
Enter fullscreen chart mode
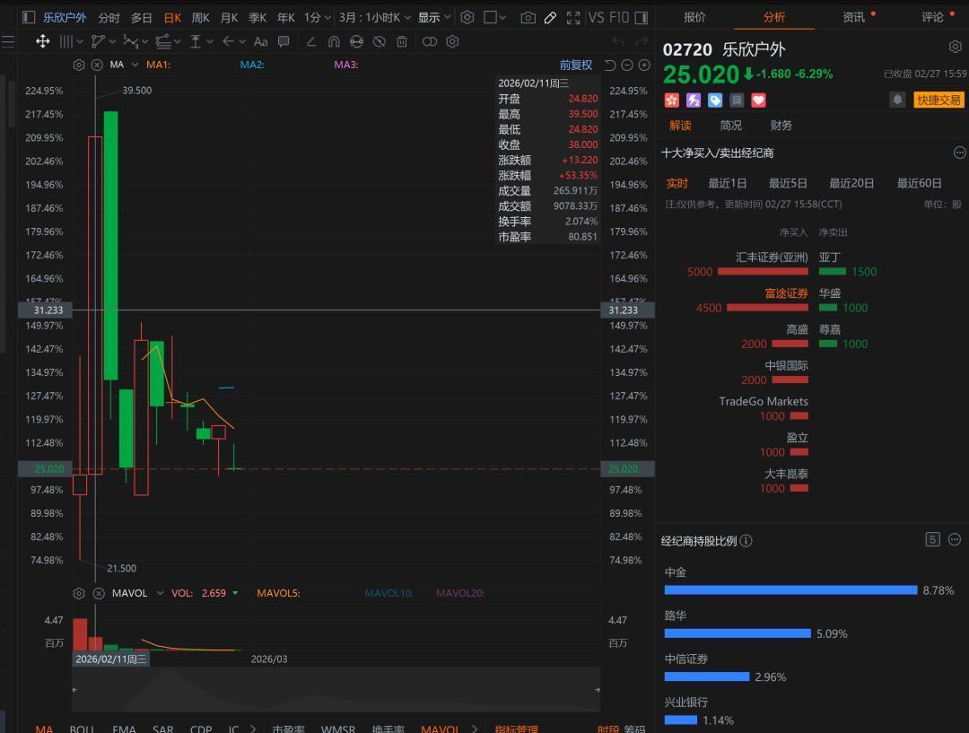573,17
